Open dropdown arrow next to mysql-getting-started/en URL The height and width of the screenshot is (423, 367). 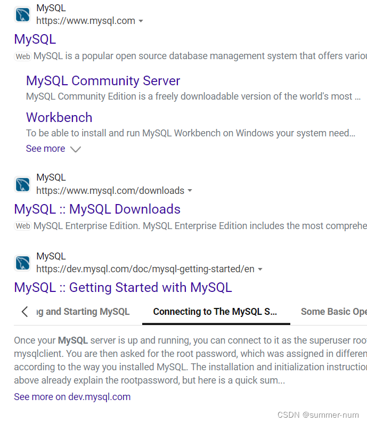point(260,269)
